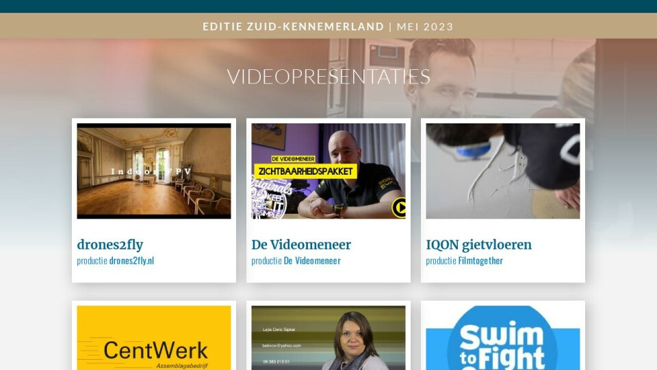Click the Videopresentaties heading

pos(328,77)
